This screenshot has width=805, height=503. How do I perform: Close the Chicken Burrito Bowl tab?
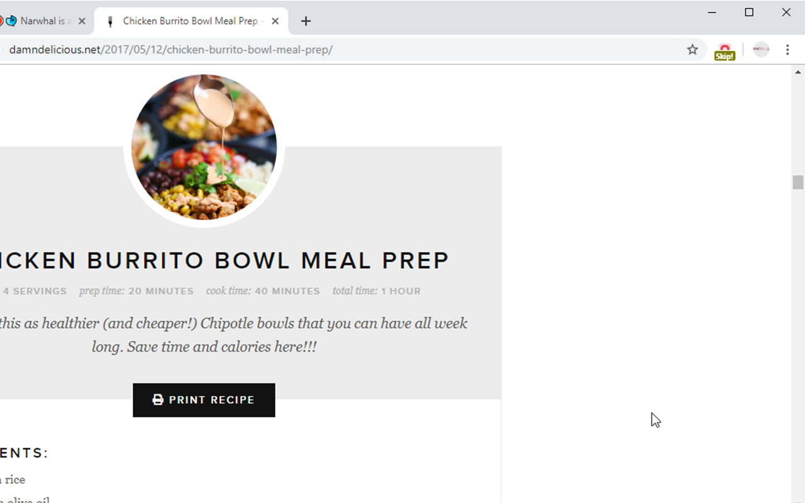[x=275, y=21]
